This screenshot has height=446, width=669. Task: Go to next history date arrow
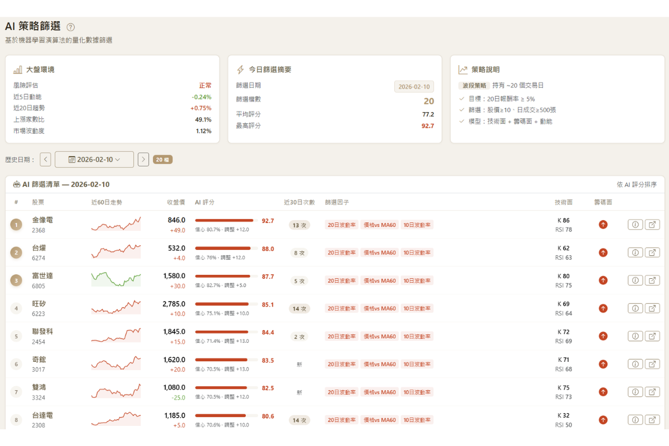coord(143,159)
